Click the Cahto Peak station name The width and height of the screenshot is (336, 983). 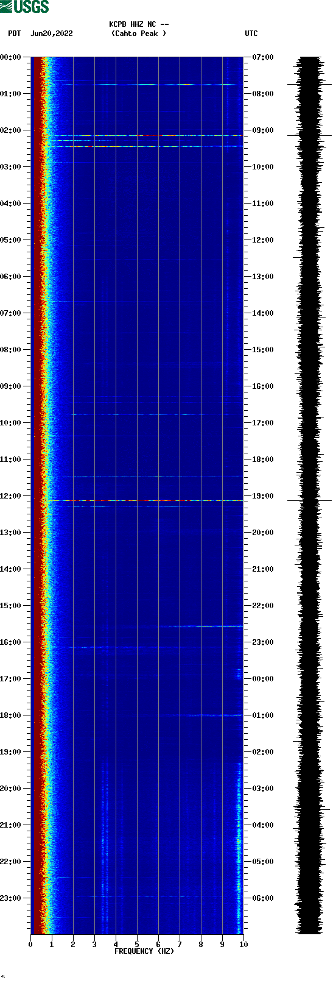pyautogui.click(x=139, y=34)
